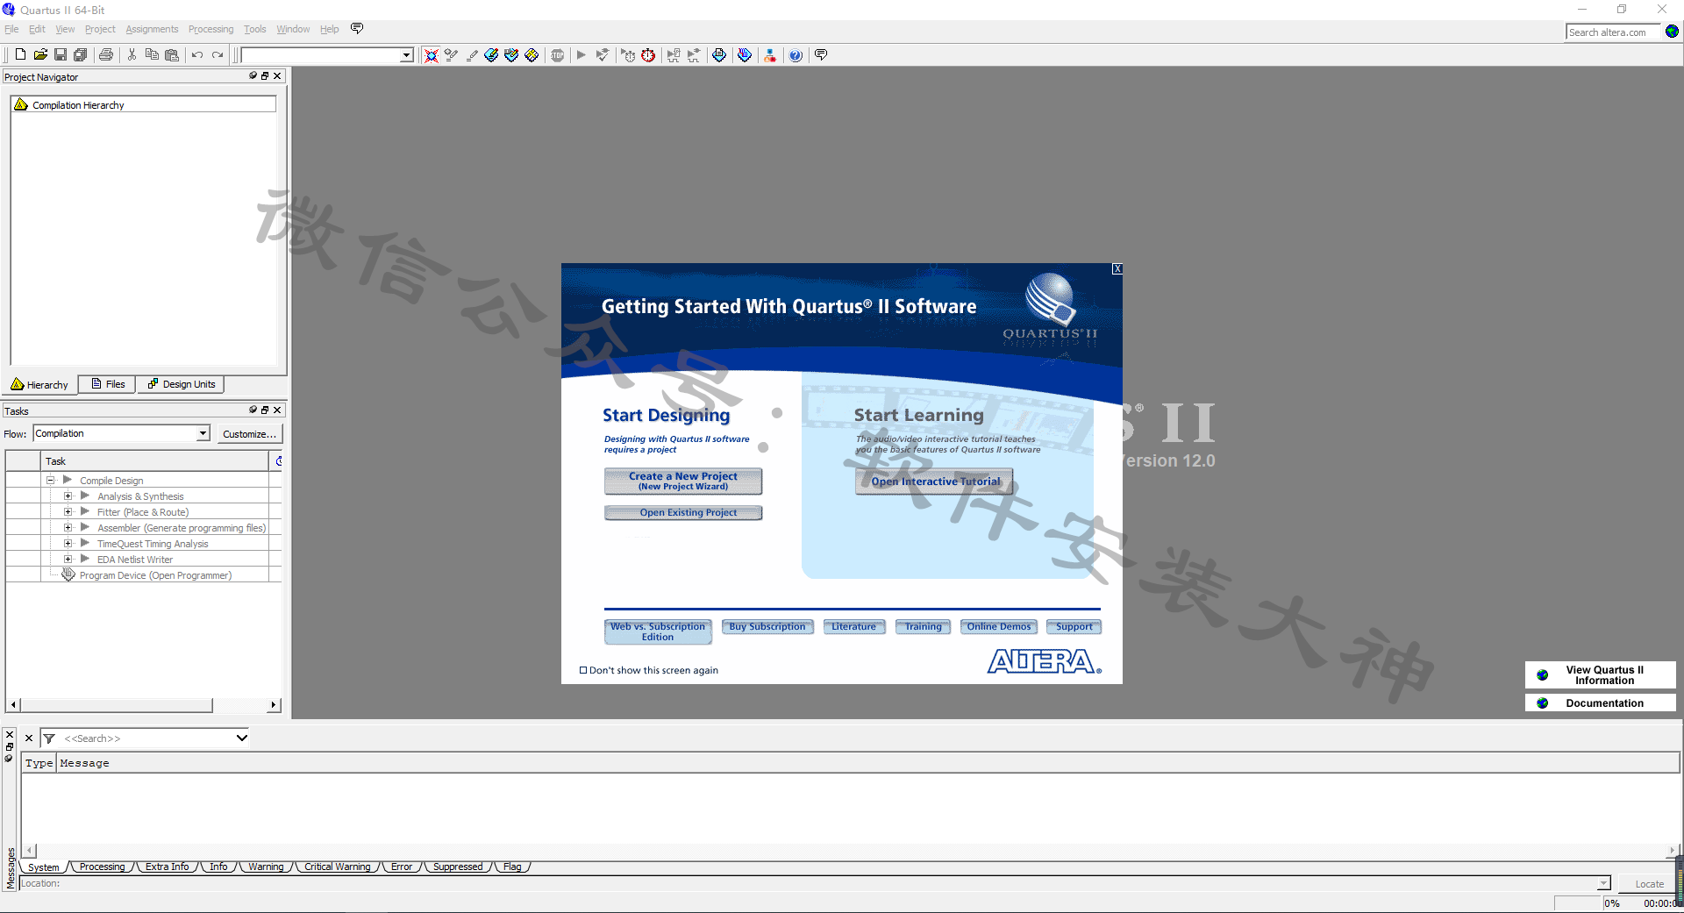
Task: Click Create a New Project button
Action: click(683, 481)
